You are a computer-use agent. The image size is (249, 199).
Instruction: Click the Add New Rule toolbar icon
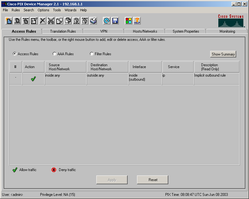[9, 21]
